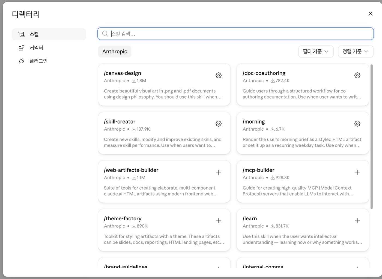Click the /doc-coauthoring description text
Screen dimensions: 382x279
click(302, 94)
